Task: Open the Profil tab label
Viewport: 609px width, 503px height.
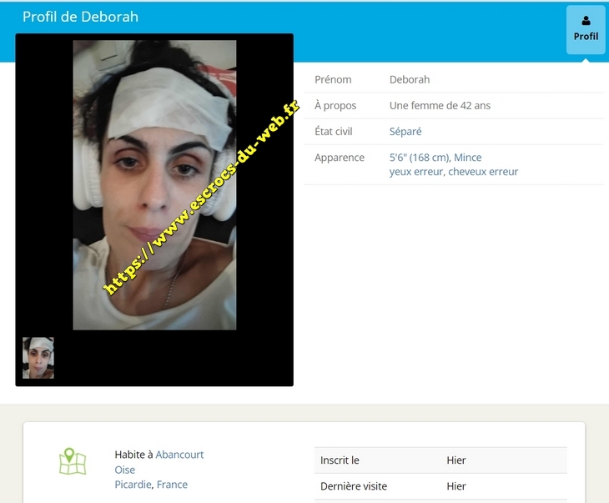Action: (x=586, y=37)
